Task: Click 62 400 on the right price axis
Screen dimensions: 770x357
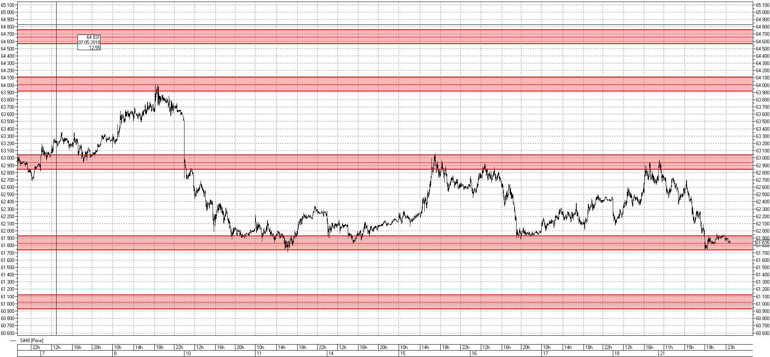Action: (x=762, y=202)
